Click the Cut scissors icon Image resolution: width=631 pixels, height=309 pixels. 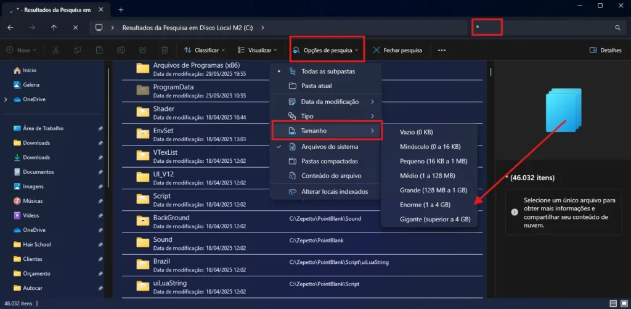pyautogui.click(x=55, y=51)
